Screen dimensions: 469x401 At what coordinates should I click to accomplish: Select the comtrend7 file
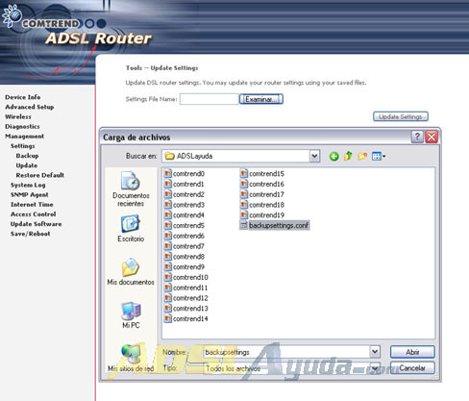coord(185,246)
